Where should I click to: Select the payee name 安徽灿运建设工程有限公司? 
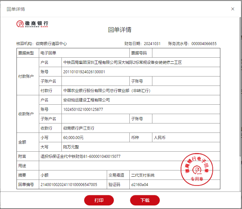pos(86,100)
